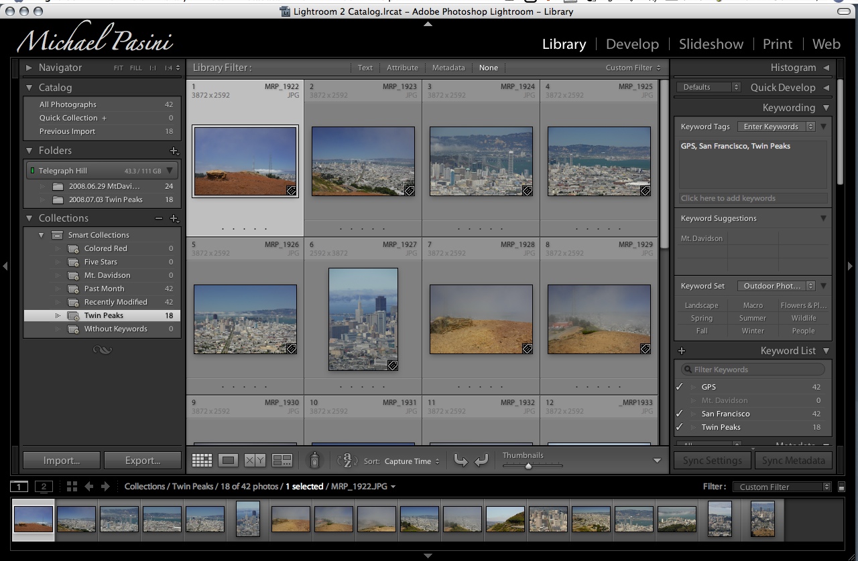The image size is (858, 561).
Task: Open Survey view
Action: click(x=282, y=461)
